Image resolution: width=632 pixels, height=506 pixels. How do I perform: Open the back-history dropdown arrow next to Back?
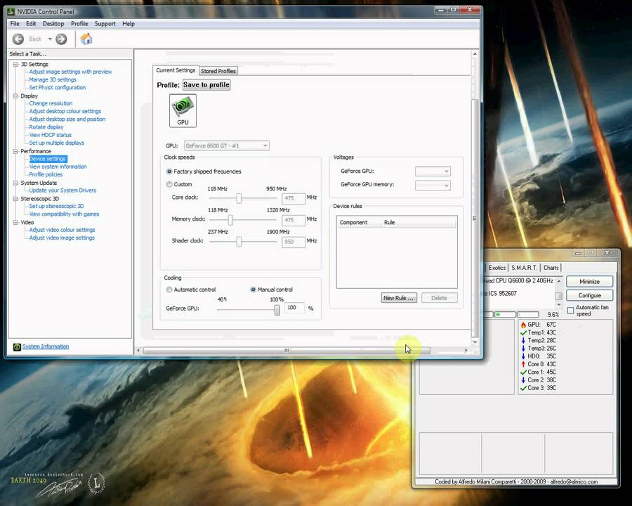[x=50, y=39]
